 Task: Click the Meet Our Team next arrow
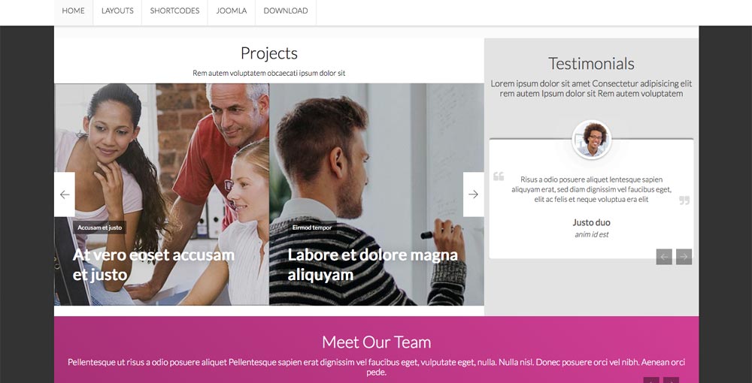[x=671, y=380]
